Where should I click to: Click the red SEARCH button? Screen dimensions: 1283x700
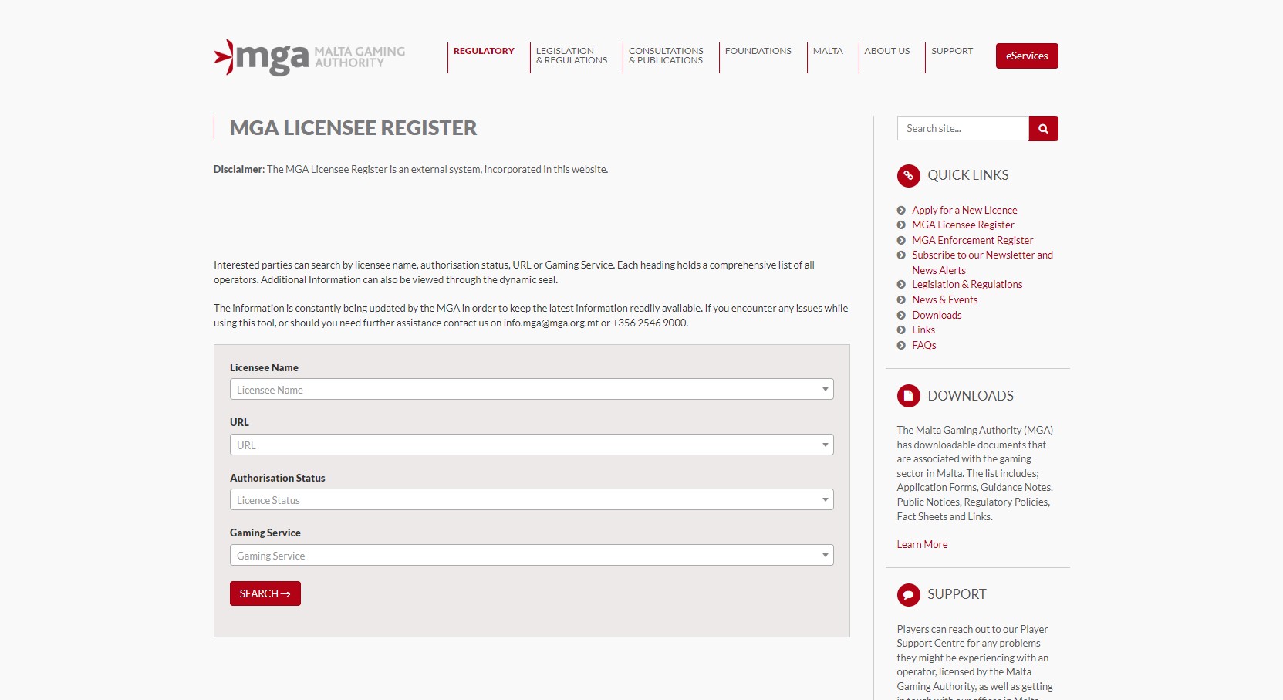[265, 593]
